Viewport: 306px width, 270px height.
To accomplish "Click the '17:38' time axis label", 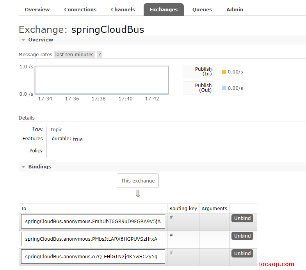I will (x=98, y=98).
